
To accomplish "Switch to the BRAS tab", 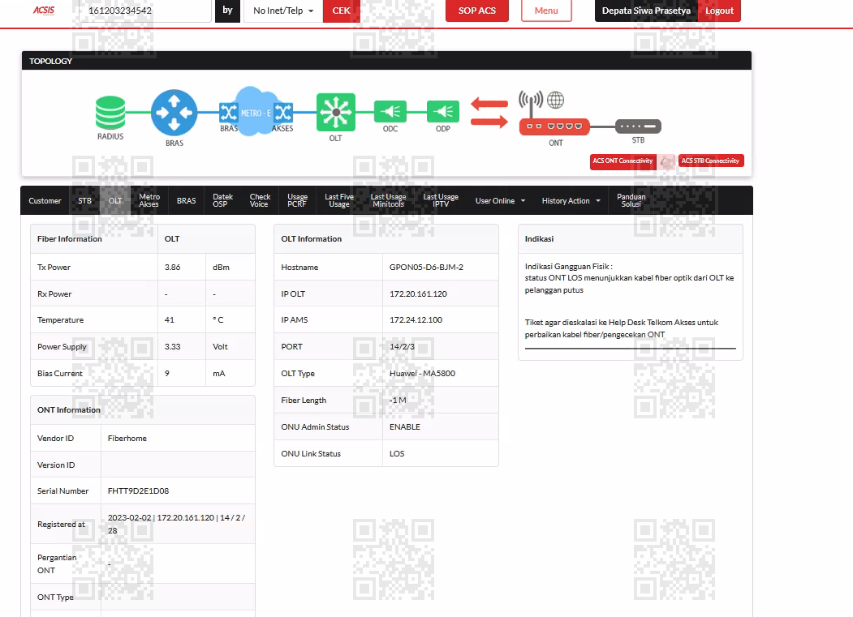I will tap(186, 200).
